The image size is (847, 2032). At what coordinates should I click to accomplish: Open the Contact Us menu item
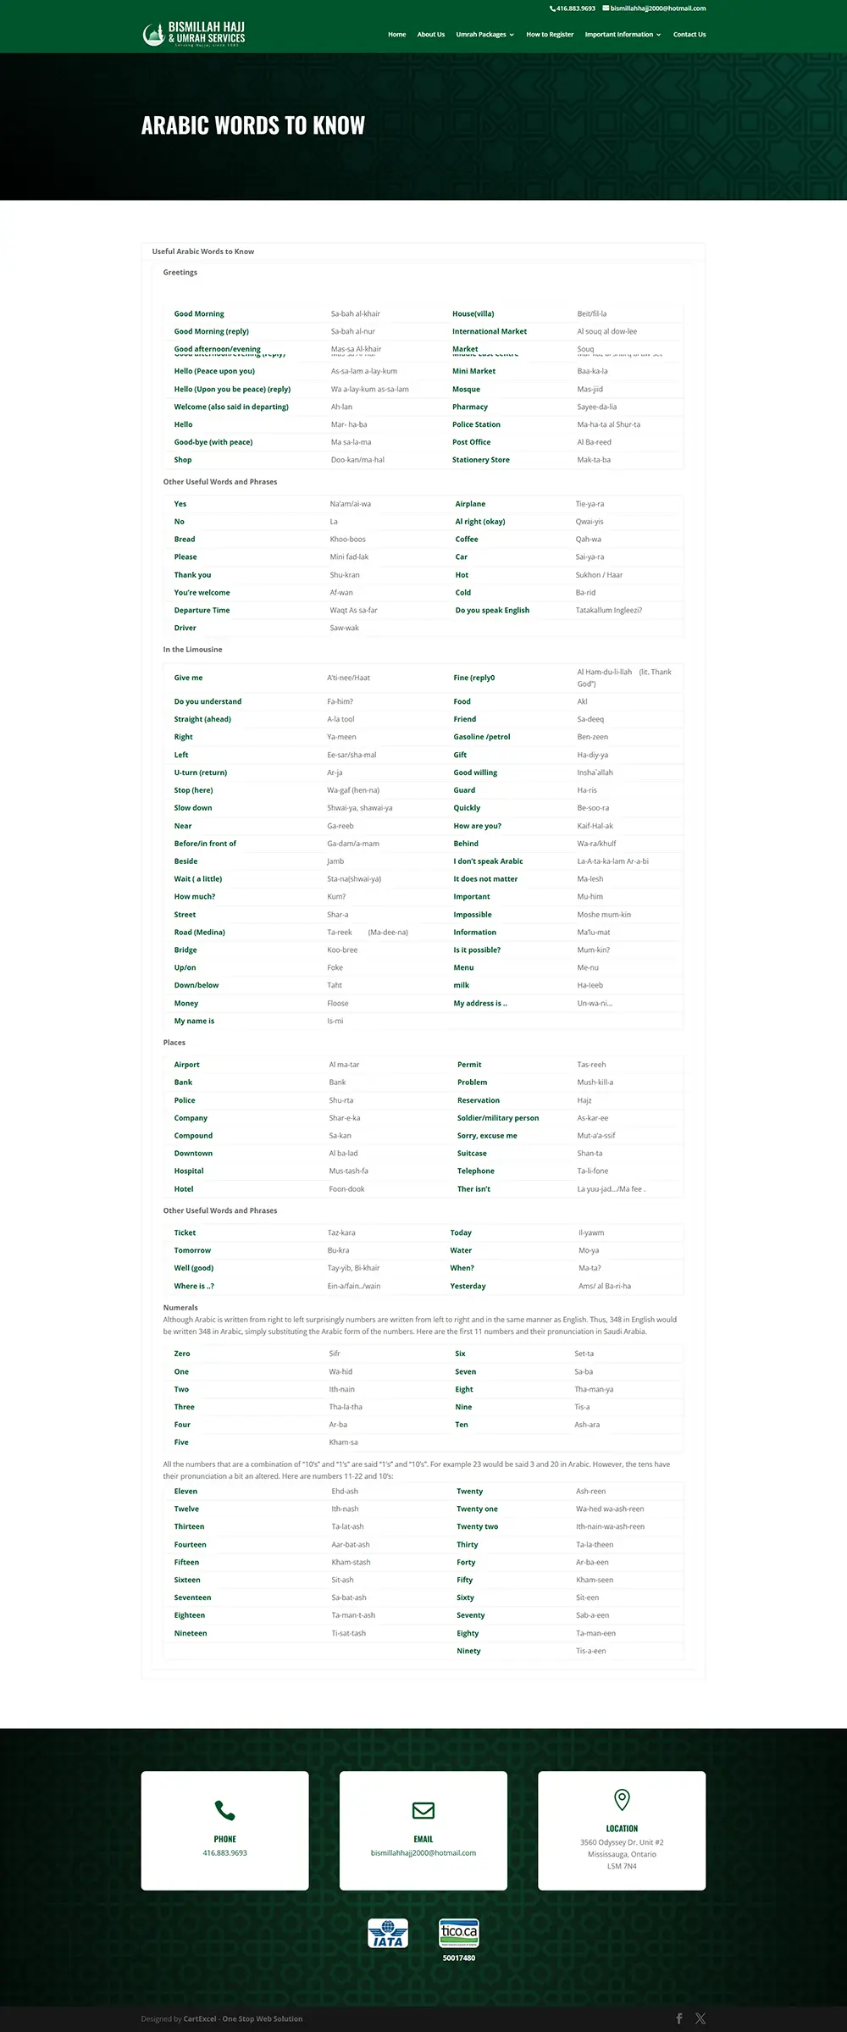click(689, 35)
